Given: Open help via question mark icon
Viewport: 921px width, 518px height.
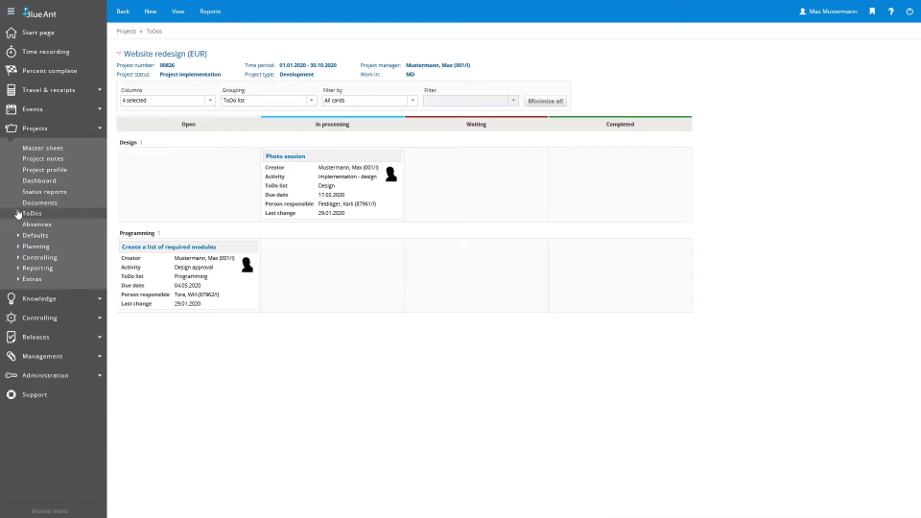Looking at the screenshot, I should click(x=890, y=12).
